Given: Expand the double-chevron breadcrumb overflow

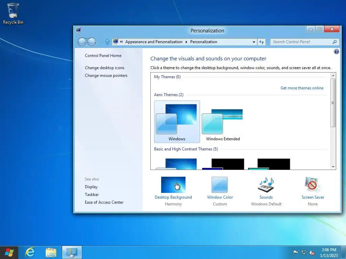Looking at the screenshot, I should click(x=121, y=41).
